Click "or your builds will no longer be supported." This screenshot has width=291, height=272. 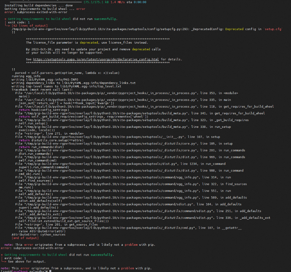pos(64,53)
